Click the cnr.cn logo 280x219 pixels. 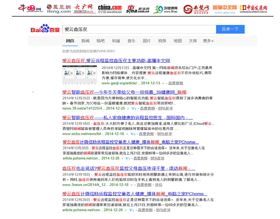pos(84,8)
